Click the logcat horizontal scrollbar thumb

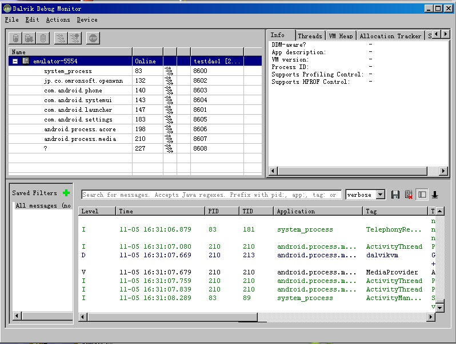click(x=172, y=317)
